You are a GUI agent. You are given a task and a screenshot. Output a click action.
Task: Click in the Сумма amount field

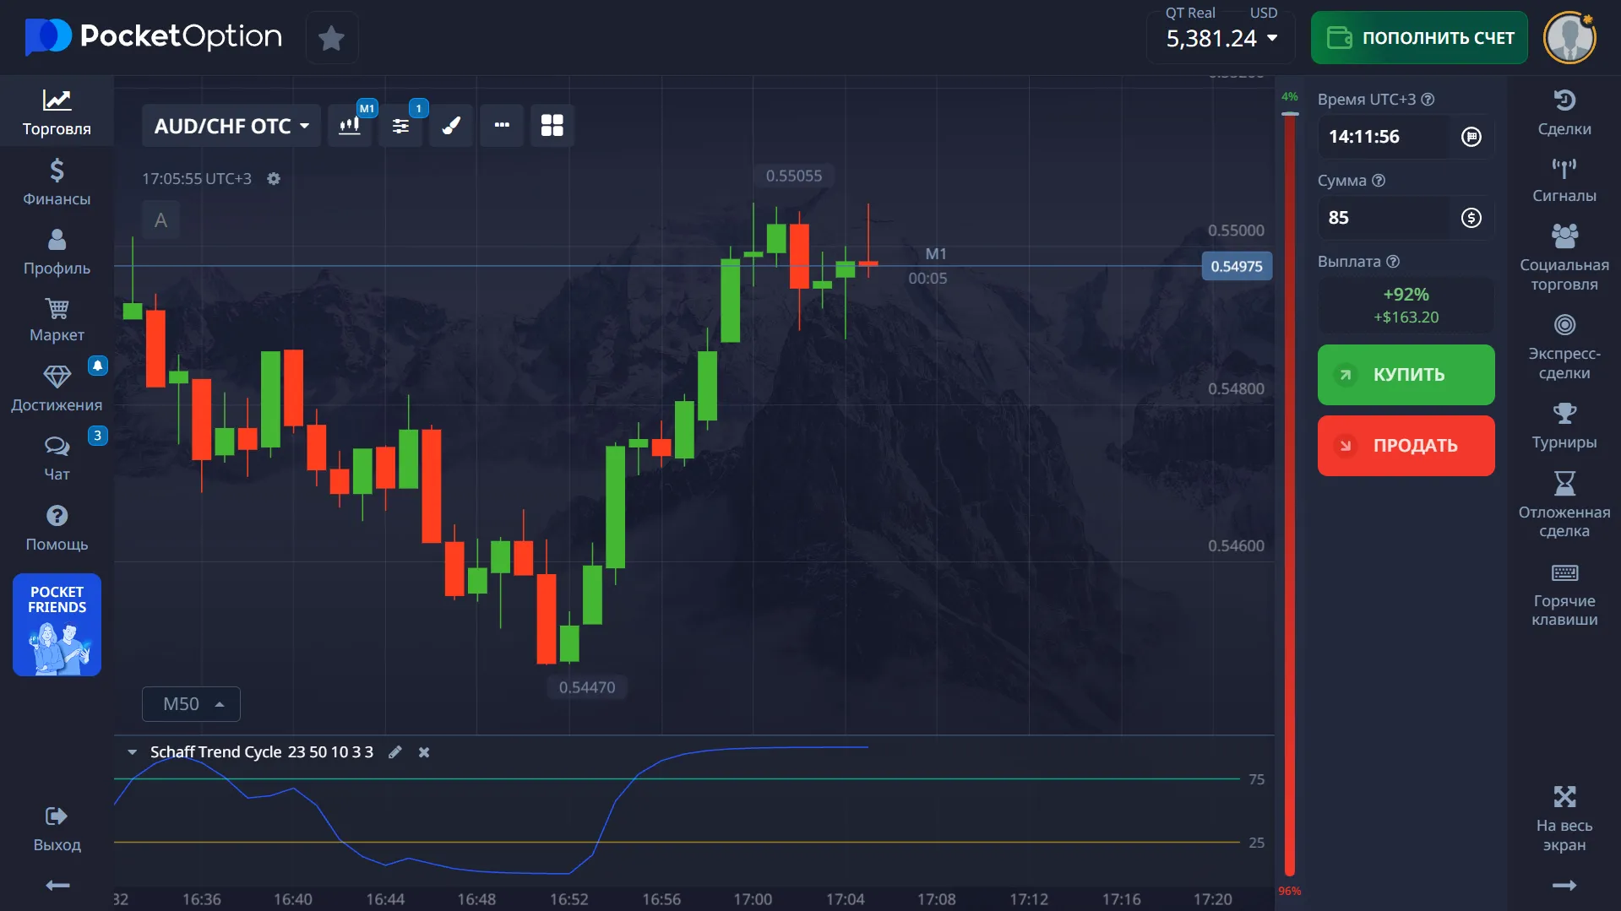point(1385,218)
